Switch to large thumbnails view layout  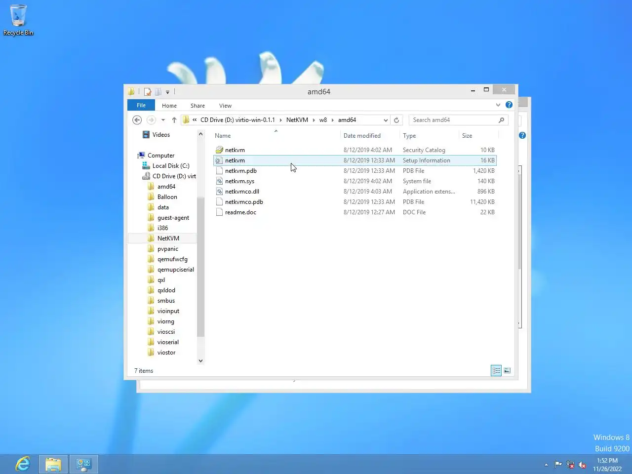507,370
